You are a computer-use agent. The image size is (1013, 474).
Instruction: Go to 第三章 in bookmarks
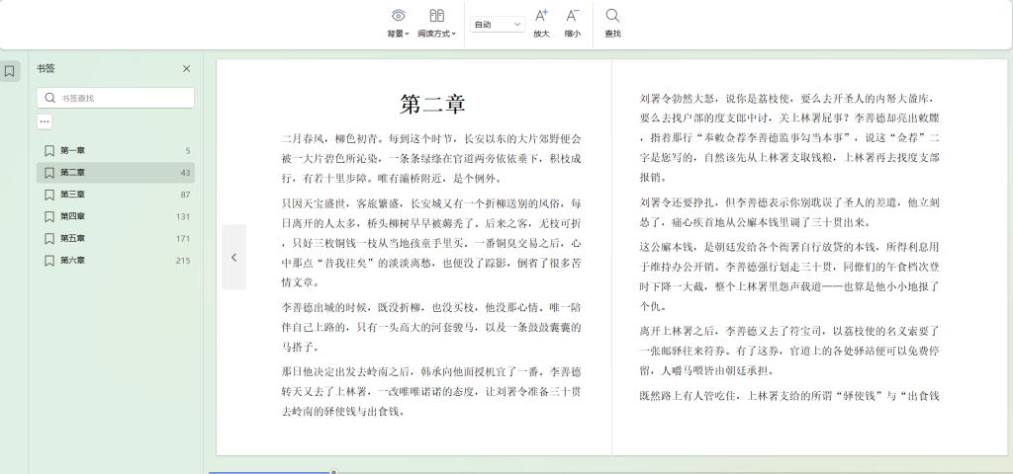coord(73,195)
